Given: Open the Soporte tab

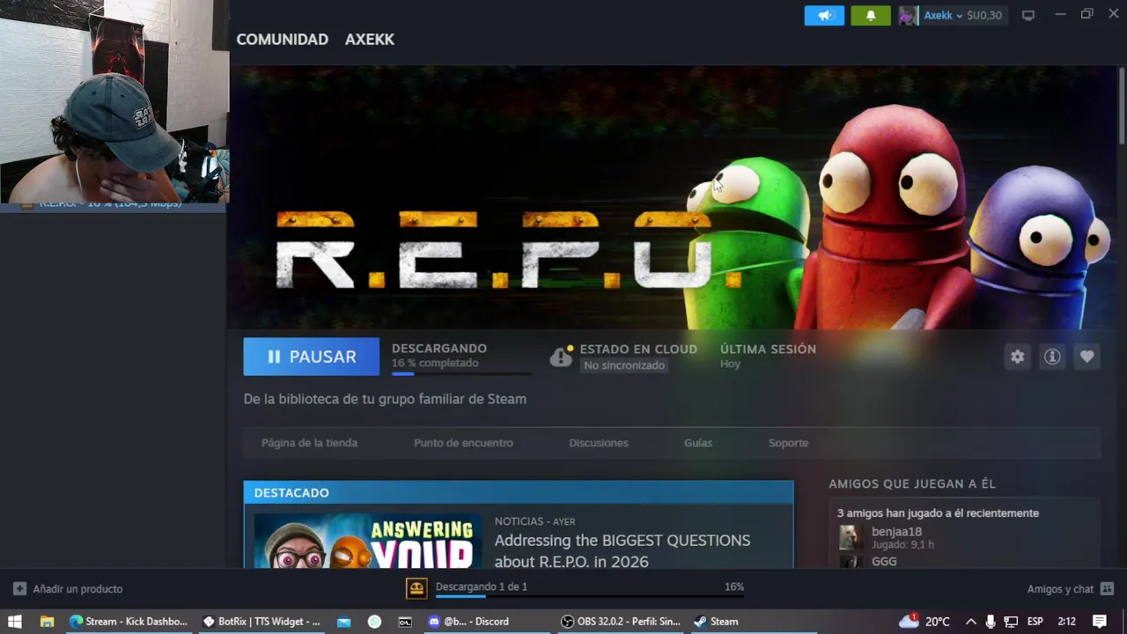Looking at the screenshot, I should tap(788, 443).
